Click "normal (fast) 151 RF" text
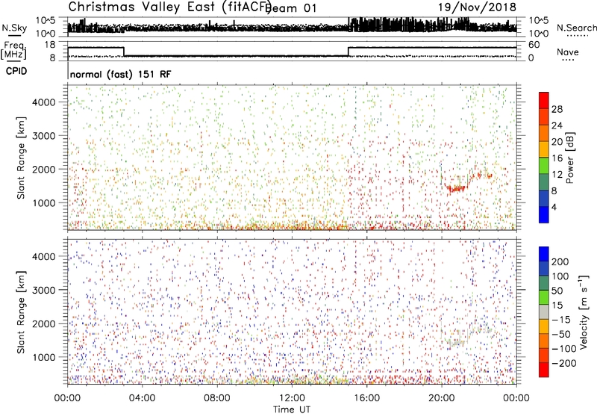This screenshot has width=597, height=414. [x=121, y=74]
